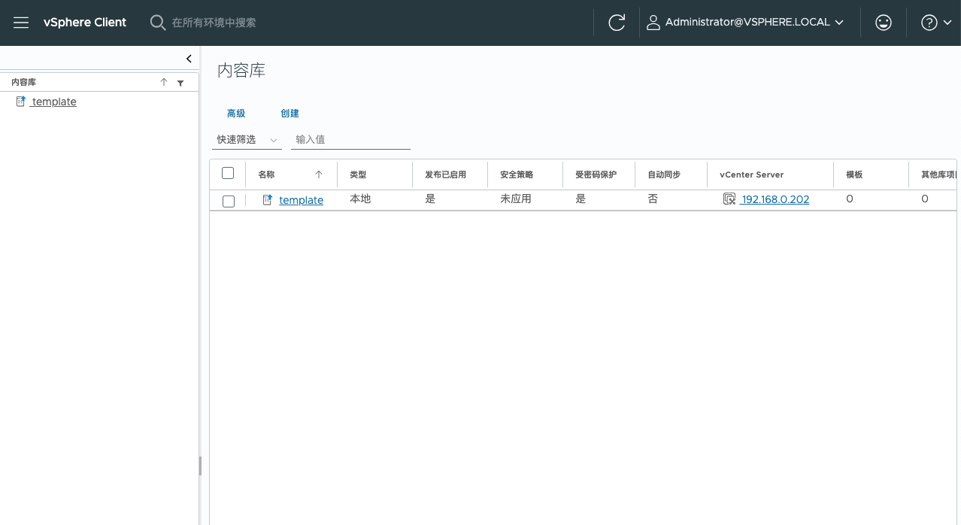Refresh the vSphere Client view
The image size is (961, 525).
click(617, 23)
